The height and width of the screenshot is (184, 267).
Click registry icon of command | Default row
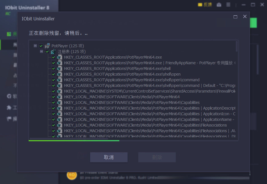60,85
